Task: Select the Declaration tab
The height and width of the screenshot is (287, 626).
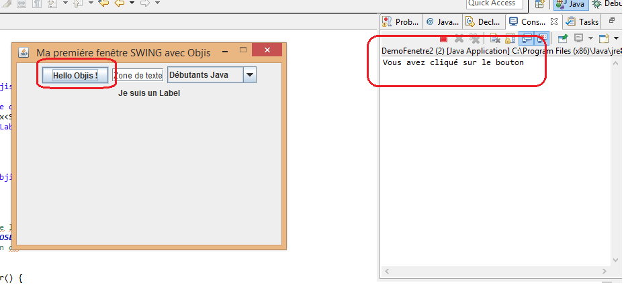Action: tap(484, 21)
